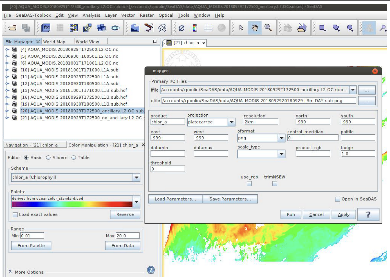This screenshot has height=280, width=390.
Task: Click the Land/Water mask icon
Action: (x=135, y=28)
